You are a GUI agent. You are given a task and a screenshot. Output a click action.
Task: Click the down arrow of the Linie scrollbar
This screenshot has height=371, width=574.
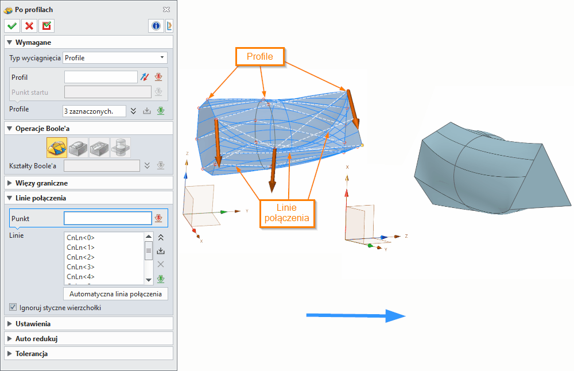(x=149, y=281)
